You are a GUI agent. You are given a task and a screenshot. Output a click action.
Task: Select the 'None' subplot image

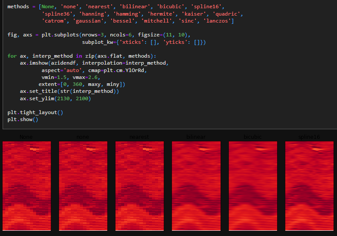coord(26,186)
